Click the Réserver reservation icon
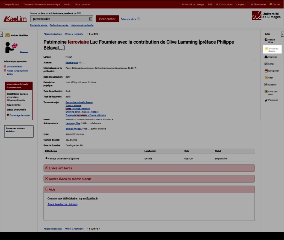Screen dimensions: 284x240 (11, 47)
